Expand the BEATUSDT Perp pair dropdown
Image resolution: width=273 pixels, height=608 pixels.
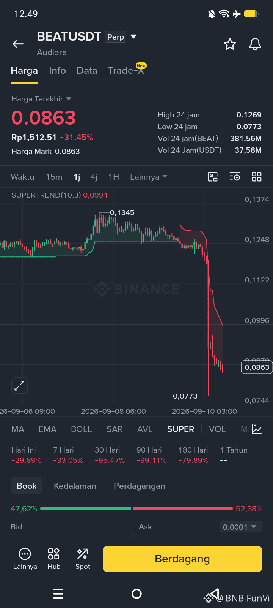click(x=133, y=37)
